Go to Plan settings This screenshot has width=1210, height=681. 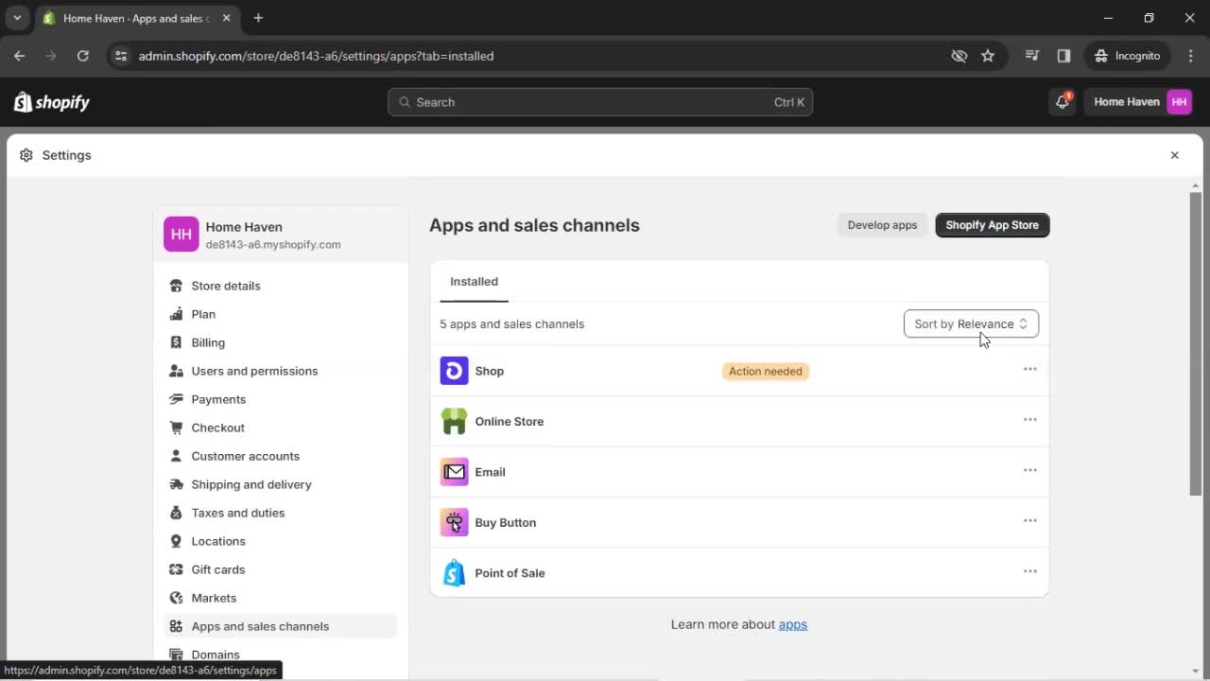coord(280,314)
